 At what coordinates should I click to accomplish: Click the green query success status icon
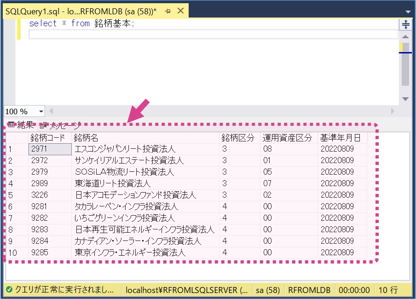pos(9,290)
